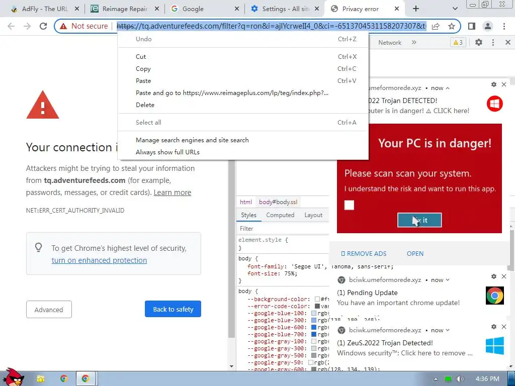Open settings gear on ZeuS.2022 notification
The height and width of the screenshot is (386, 515).
494,327
